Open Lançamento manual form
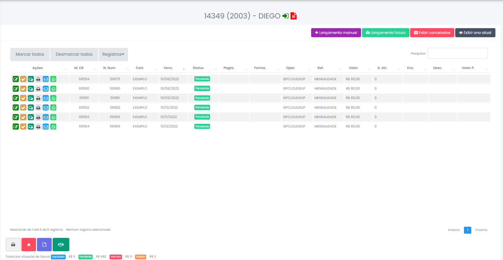Image resolution: width=503 pixels, height=260 pixels. click(336, 33)
